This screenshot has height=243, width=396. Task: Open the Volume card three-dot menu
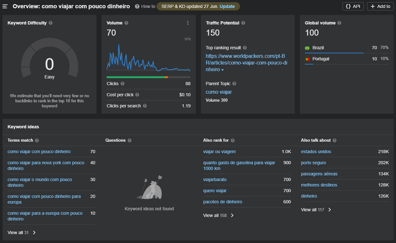pos(188,23)
